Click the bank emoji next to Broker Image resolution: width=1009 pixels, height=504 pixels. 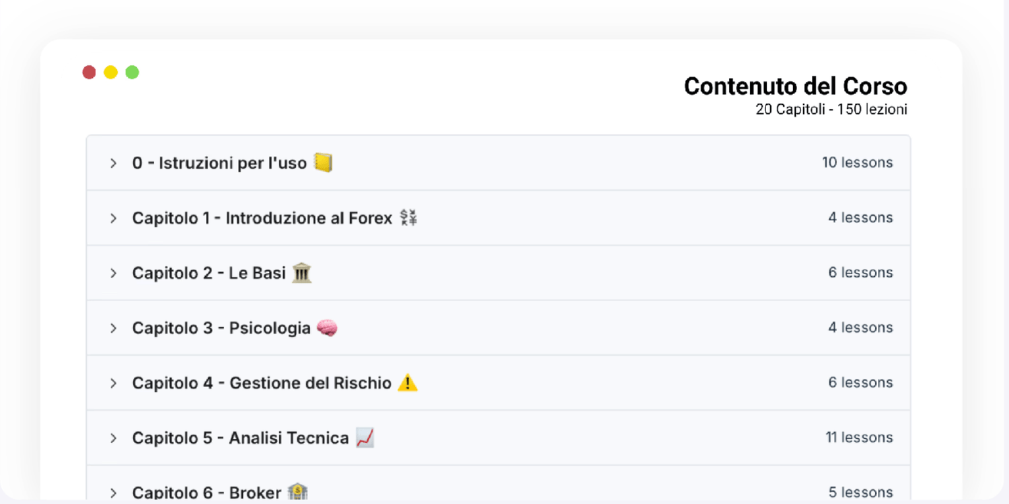click(x=297, y=492)
